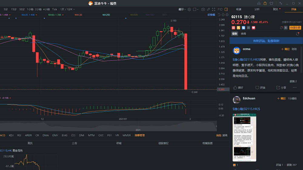Click the orange lock icon in title bar
This screenshot has height=170, width=303.
pos(265,3)
